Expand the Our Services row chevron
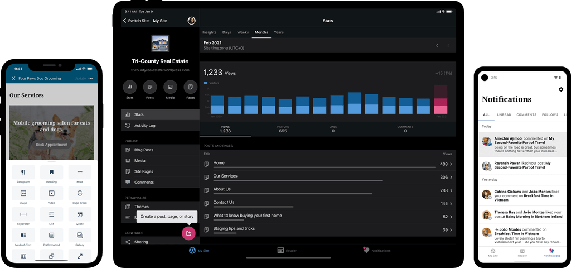571x268 pixels. (451, 178)
